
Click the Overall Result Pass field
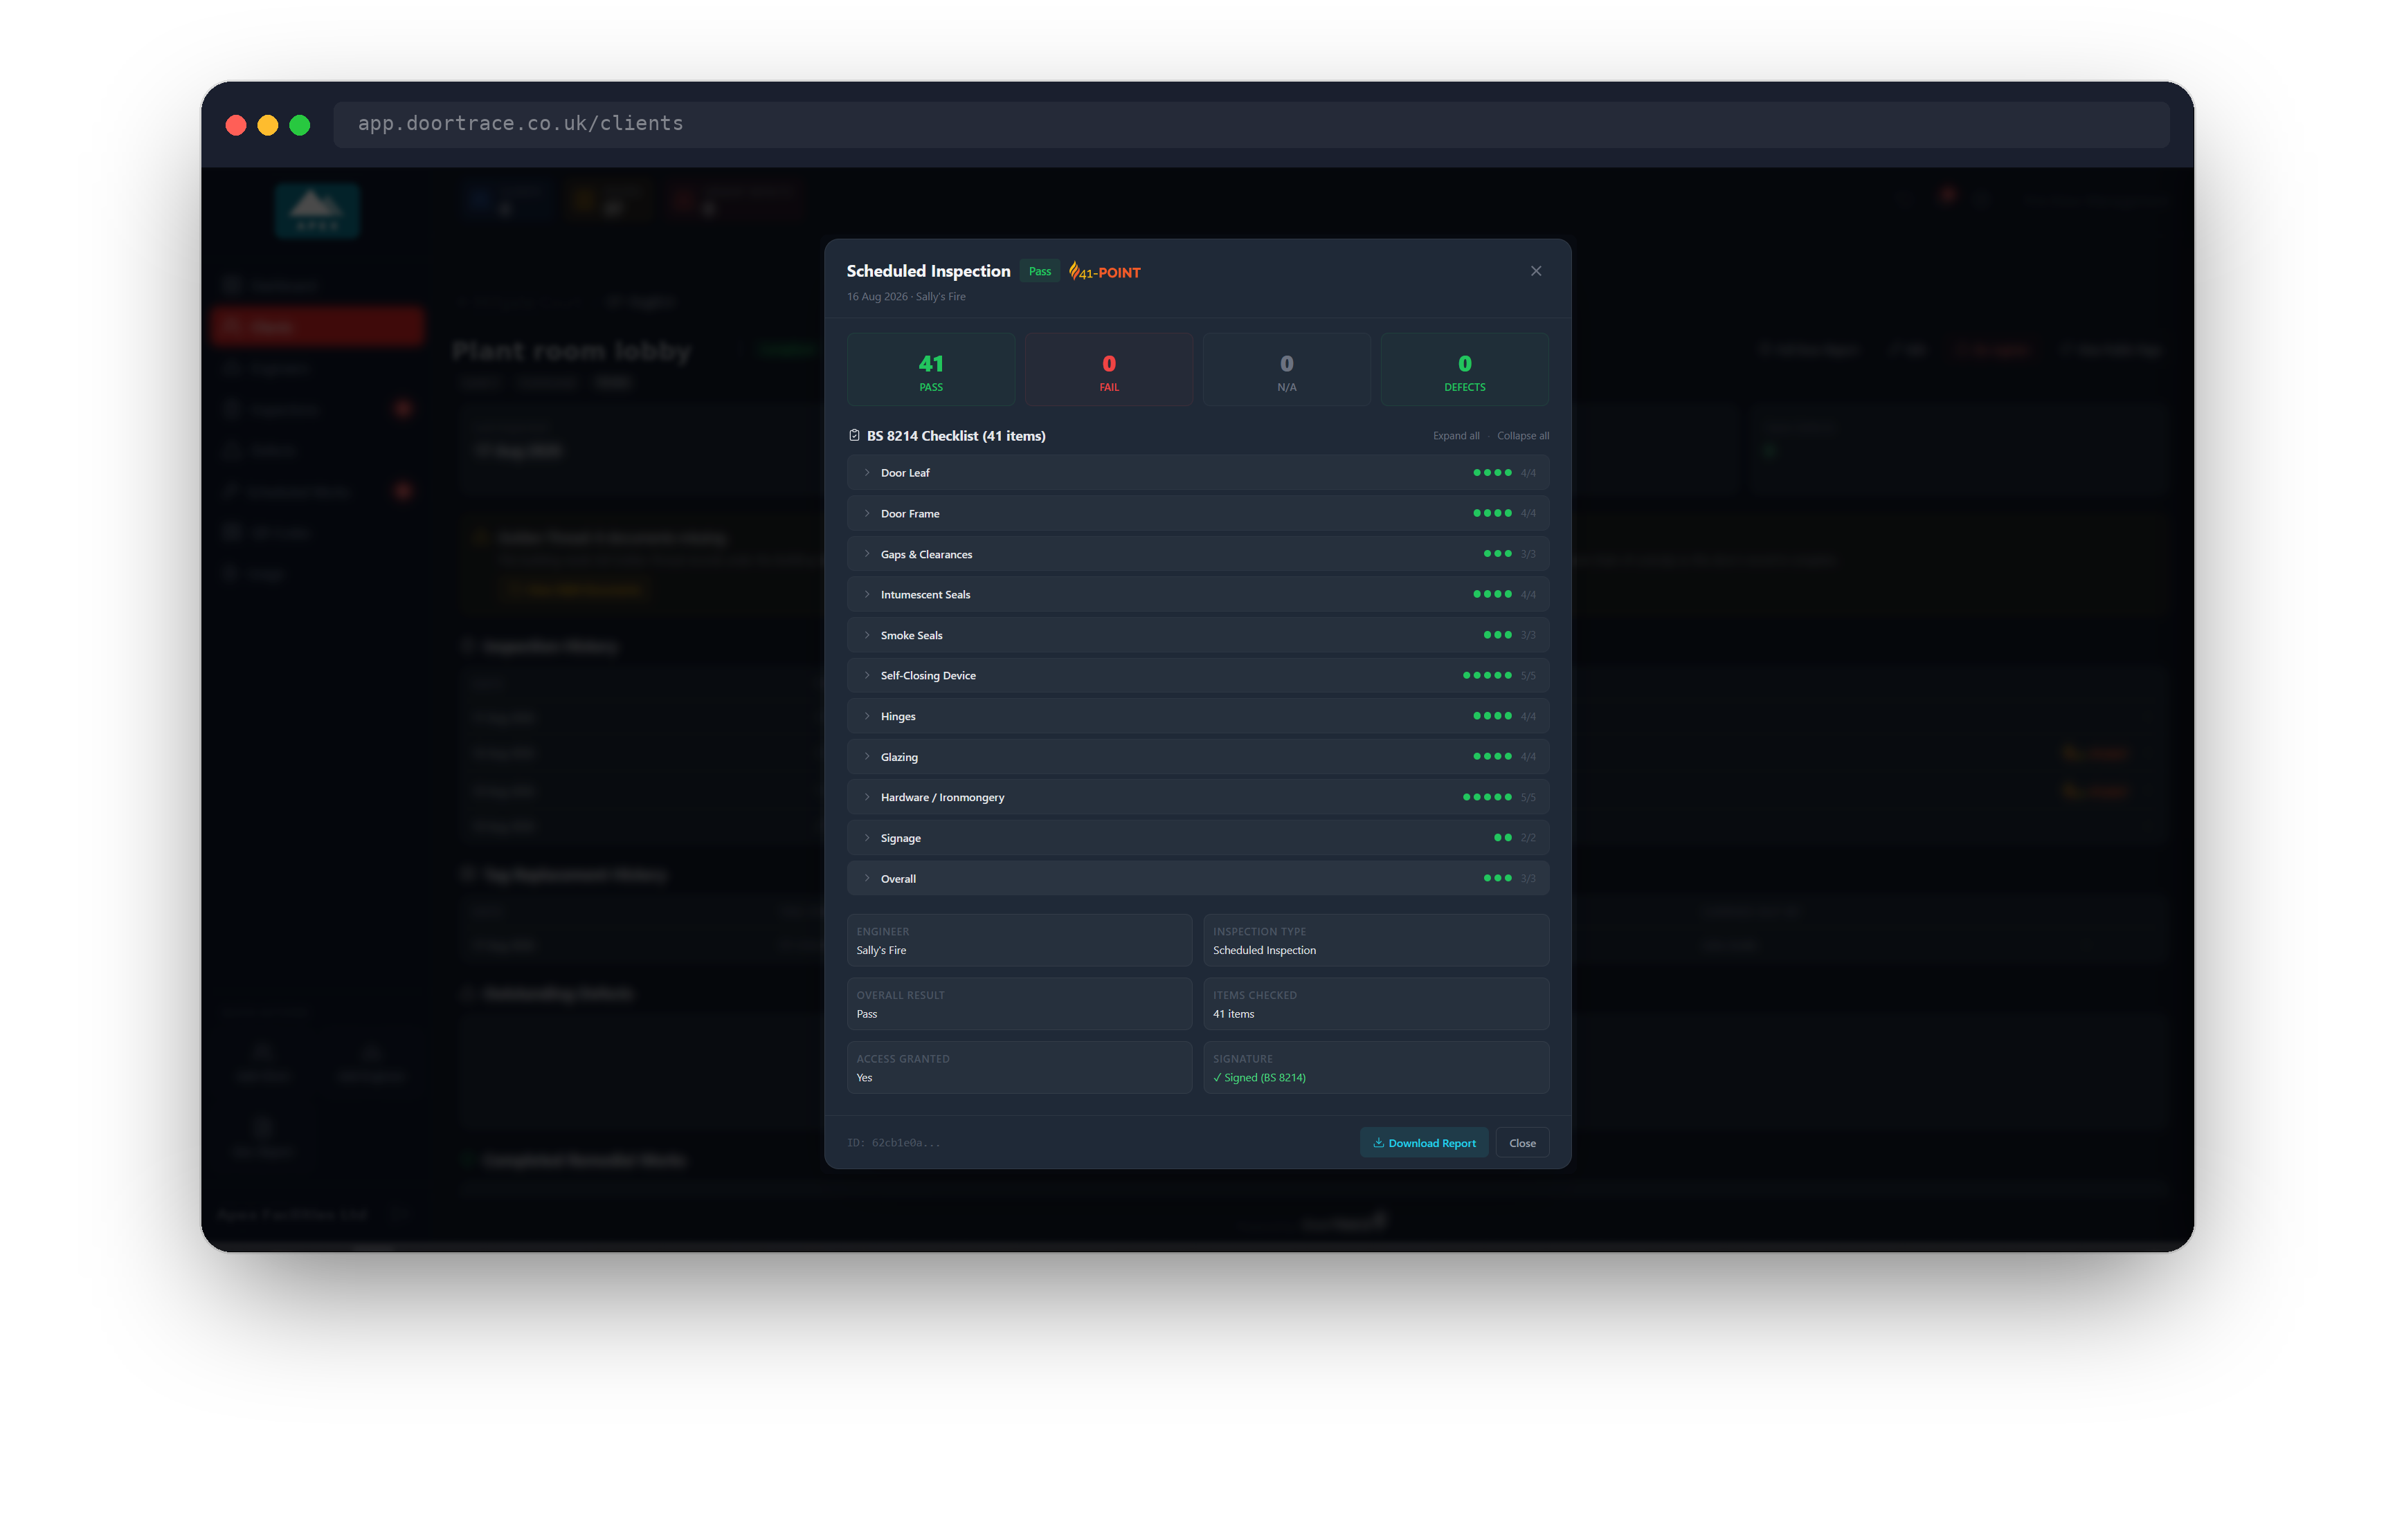pyautogui.click(x=1020, y=1004)
